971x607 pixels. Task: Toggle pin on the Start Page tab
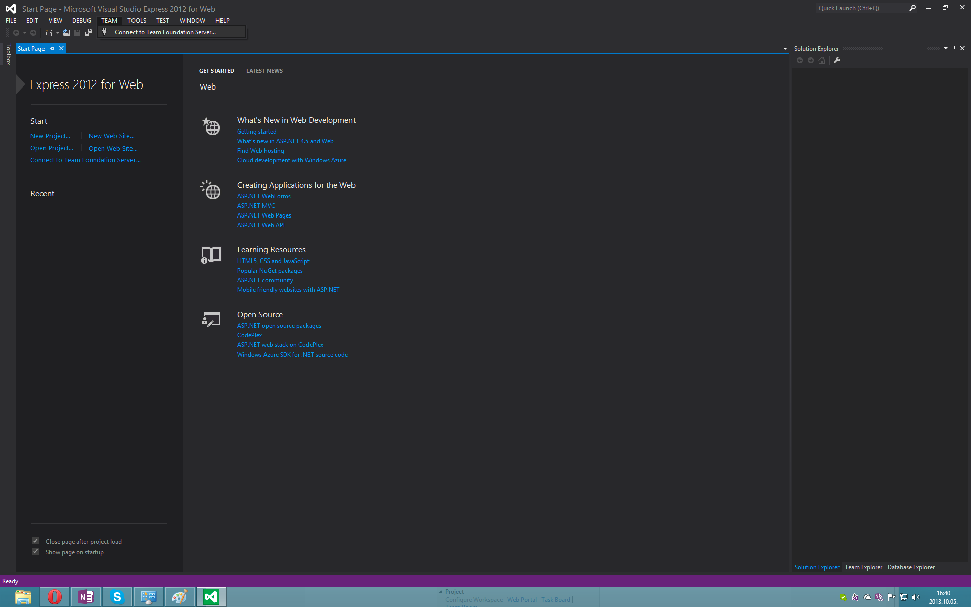coord(52,49)
